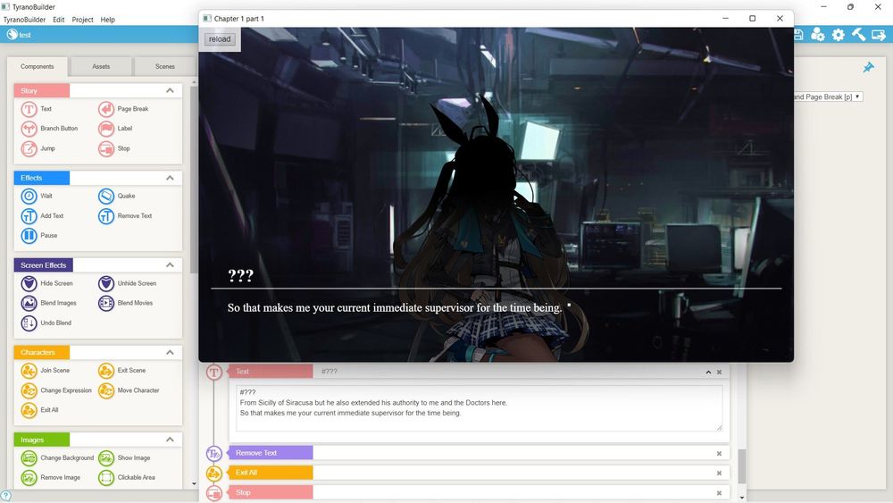The image size is (893, 503).
Task: Select the Hide Screen component
Action: coord(46,283)
